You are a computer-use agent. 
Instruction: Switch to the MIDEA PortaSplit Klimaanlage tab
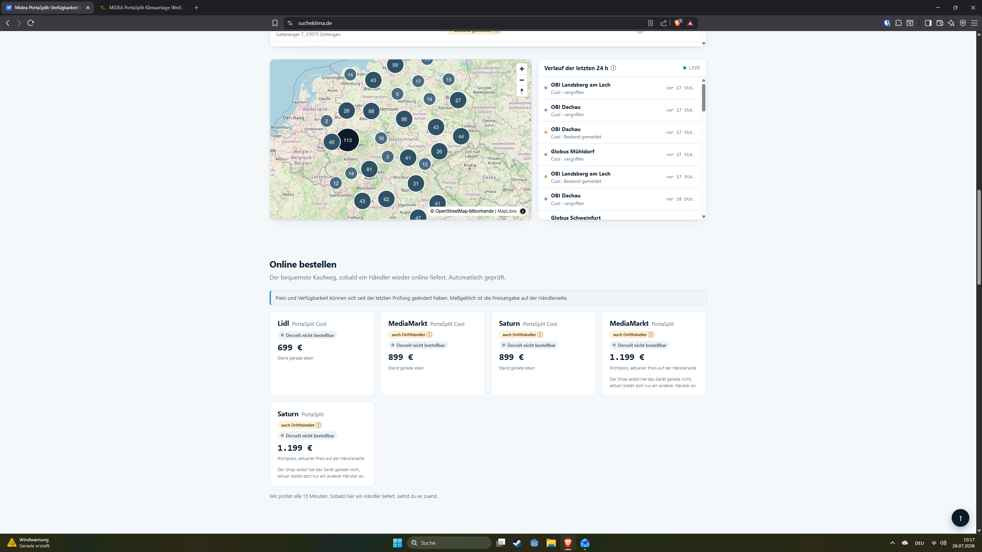(143, 8)
